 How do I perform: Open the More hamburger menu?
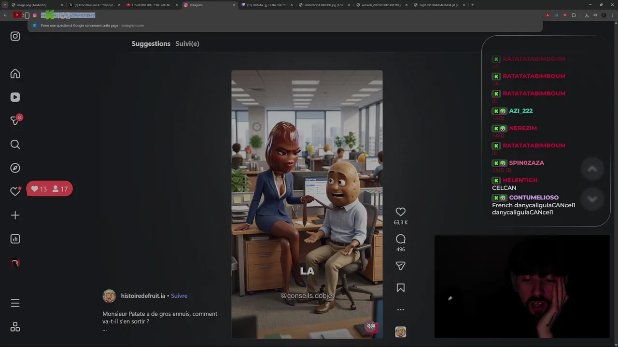click(x=15, y=303)
